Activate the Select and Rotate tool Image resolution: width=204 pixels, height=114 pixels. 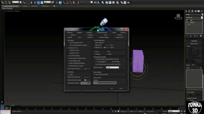tap(38, 2)
